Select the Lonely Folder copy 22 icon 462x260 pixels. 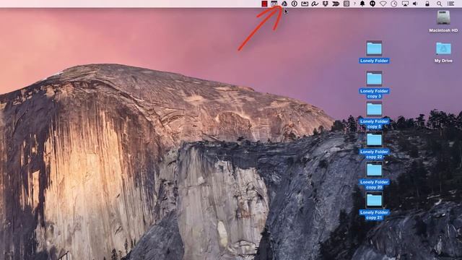pos(374,139)
